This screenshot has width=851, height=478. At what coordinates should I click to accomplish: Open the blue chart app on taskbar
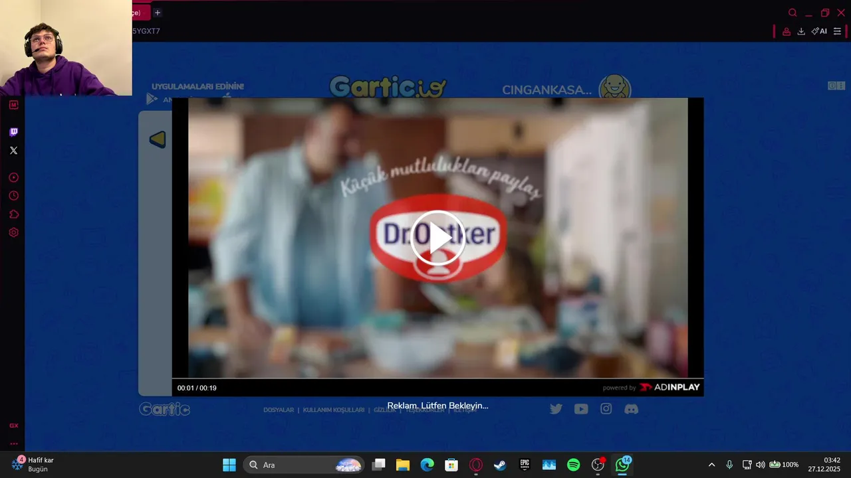[x=549, y=465]
